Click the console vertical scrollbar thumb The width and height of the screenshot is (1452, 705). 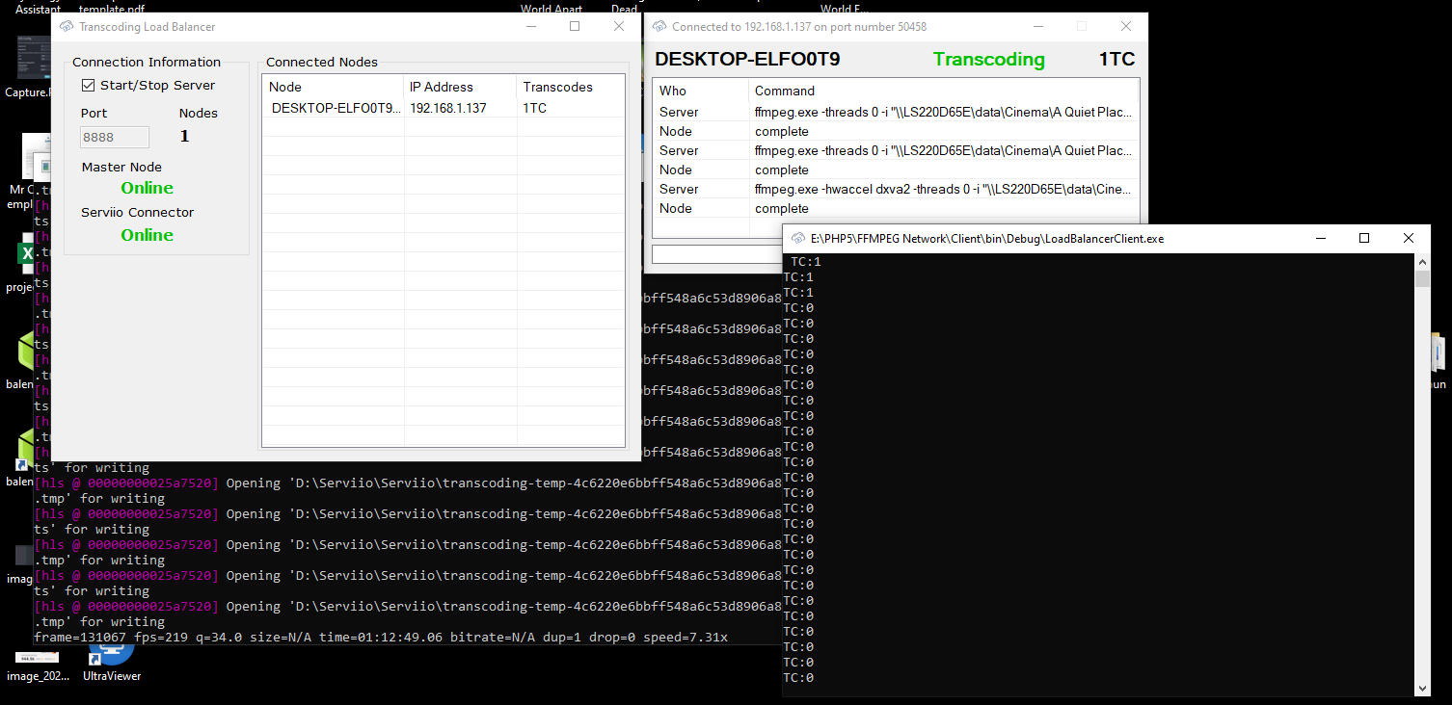1422,279
